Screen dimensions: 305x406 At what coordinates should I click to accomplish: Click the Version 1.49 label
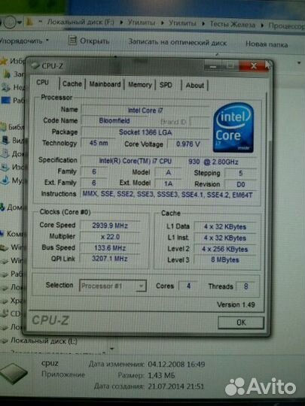(236, 304)
